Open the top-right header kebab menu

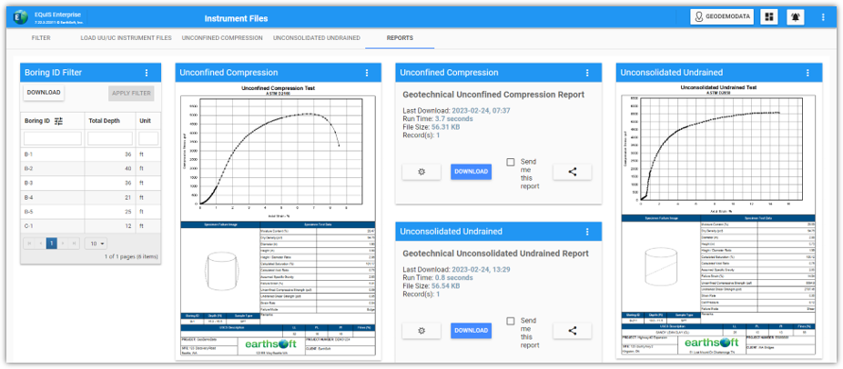click(x=823, y=17)
